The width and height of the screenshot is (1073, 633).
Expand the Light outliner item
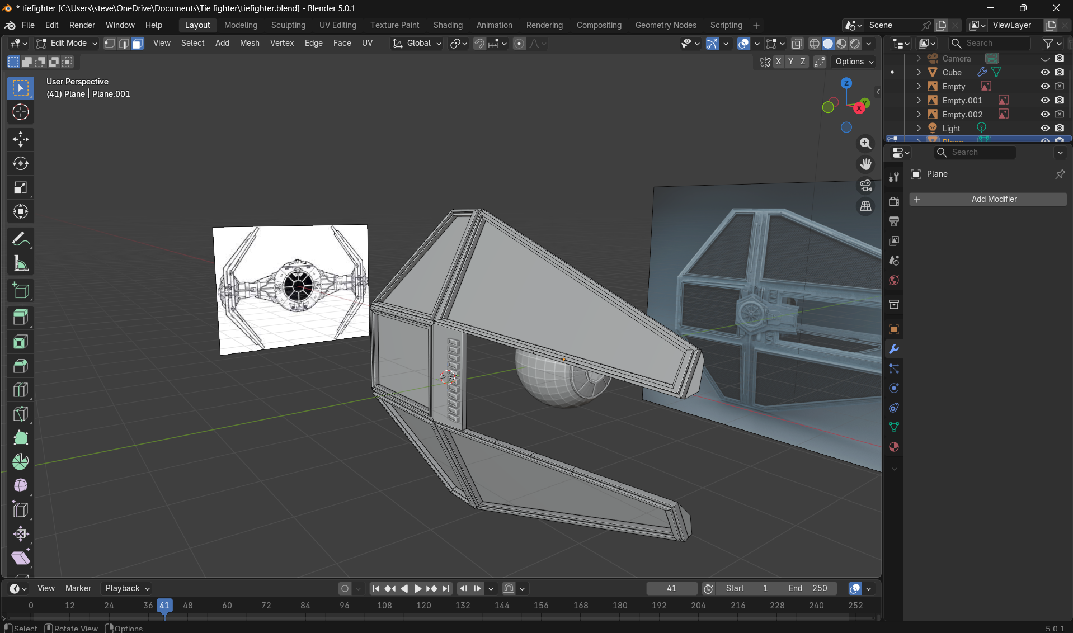coord(918,128)
